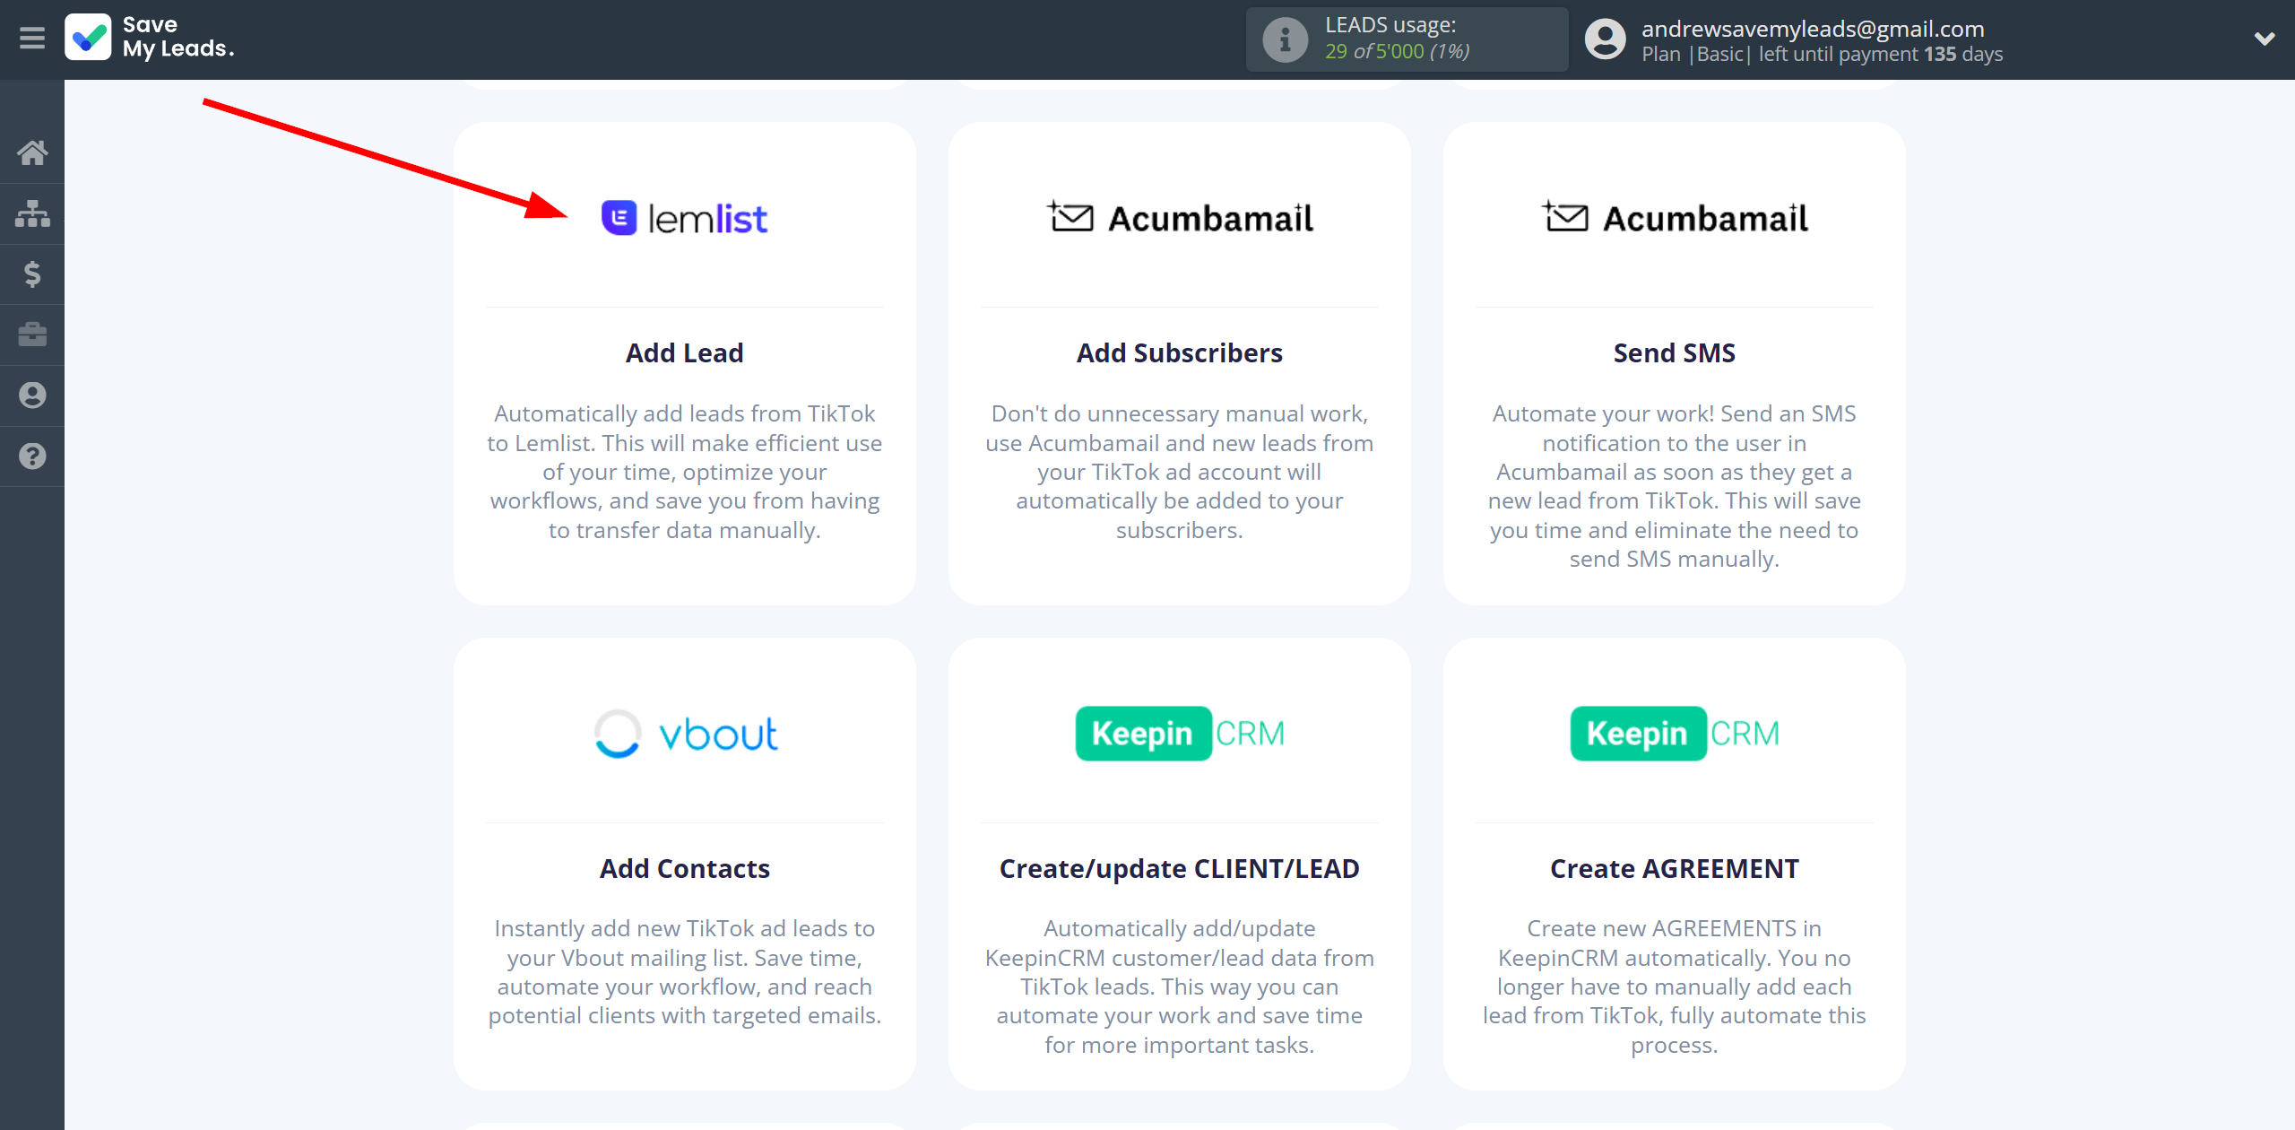Viewport: 2295px width, 1130px height.
Task: Click lemlist description about adding leads
Action: coord(685,472)
